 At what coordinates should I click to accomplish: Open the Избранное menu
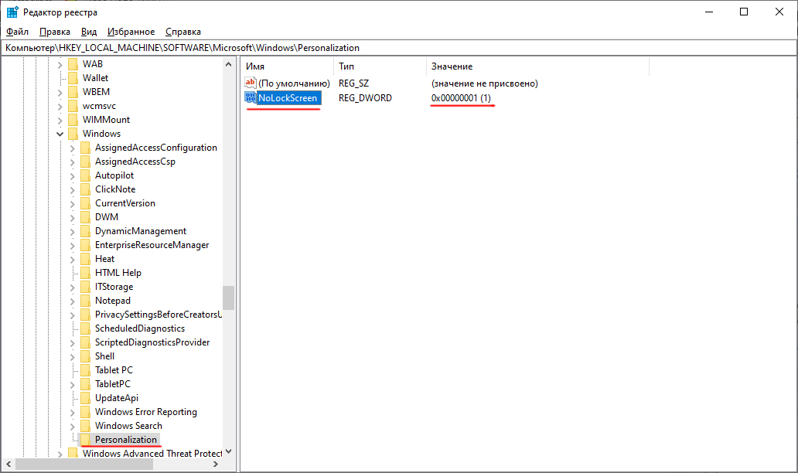(131, 32)
